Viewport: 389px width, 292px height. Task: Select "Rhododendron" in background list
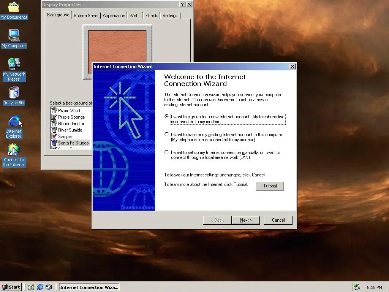[72, 124]
